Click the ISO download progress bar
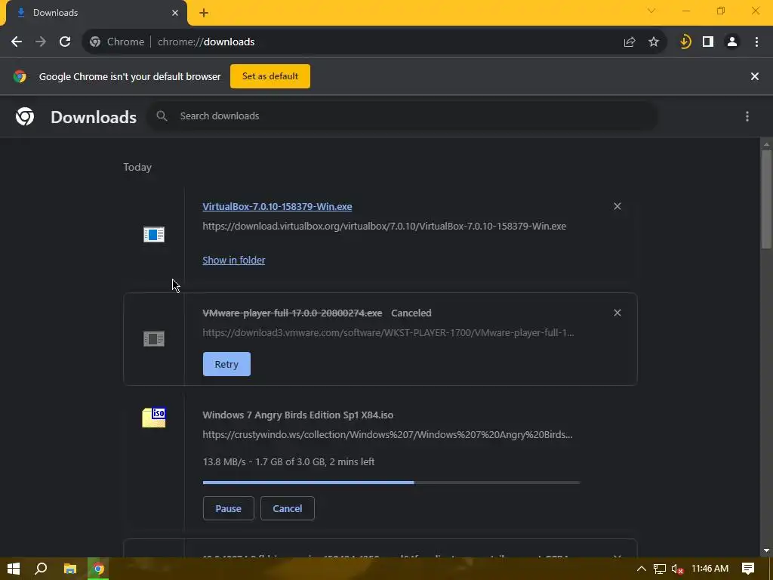Image resolution: width=773 pixels, height=580 pixels. point(392,483)
